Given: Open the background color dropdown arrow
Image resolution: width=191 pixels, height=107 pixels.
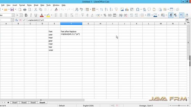Looking at the screenshot, I should point(158,15).
